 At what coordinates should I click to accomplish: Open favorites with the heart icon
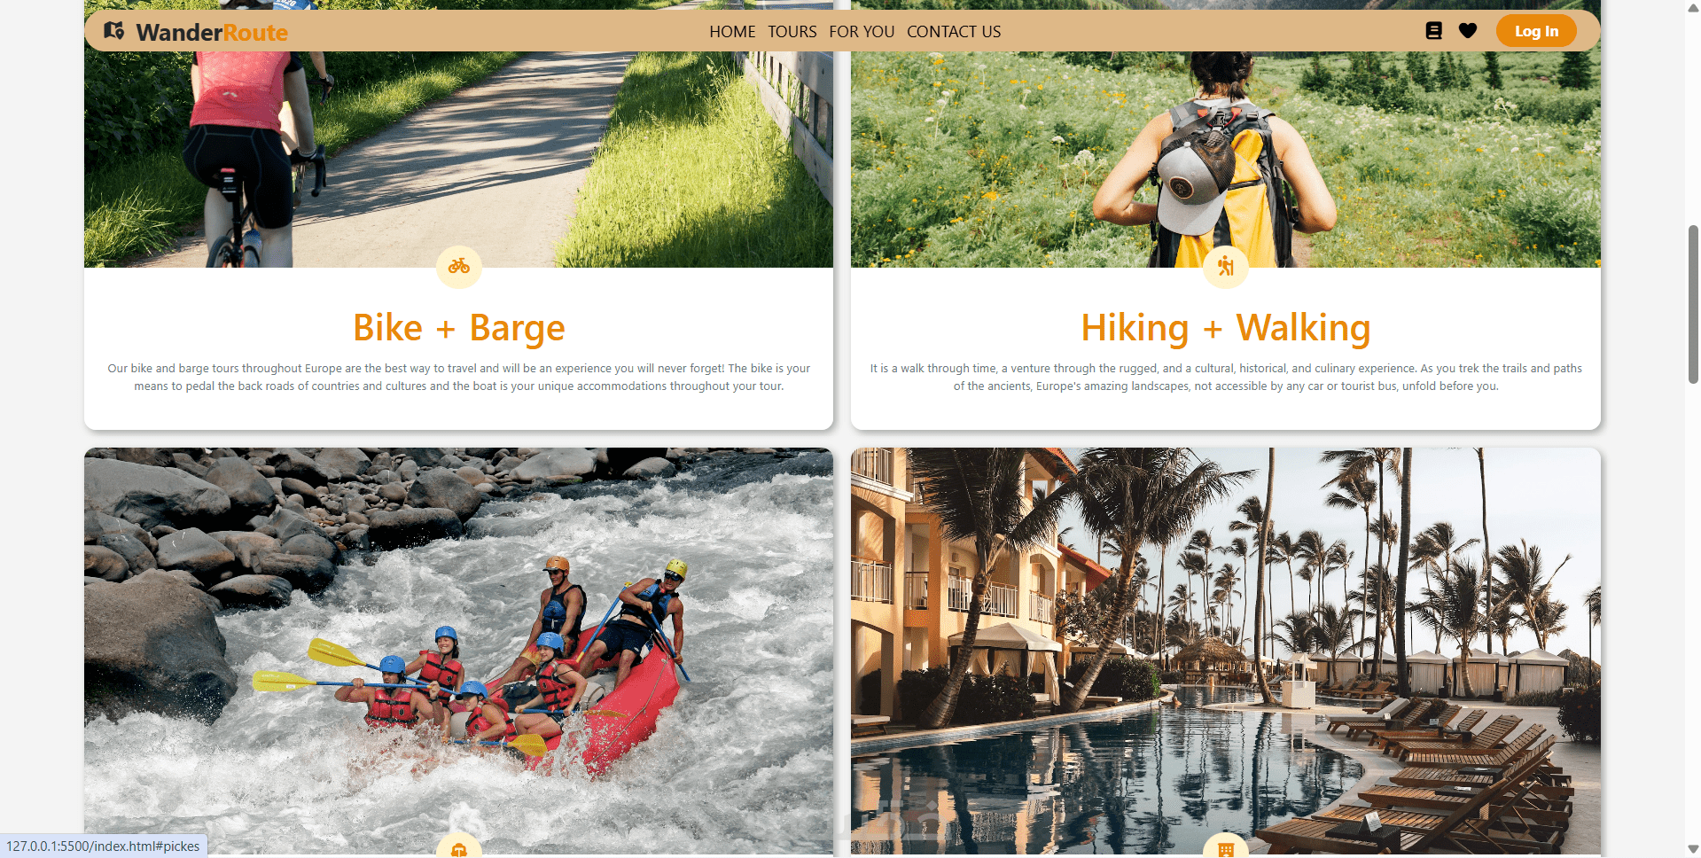pyautogui.click(x=1468, y=31)
